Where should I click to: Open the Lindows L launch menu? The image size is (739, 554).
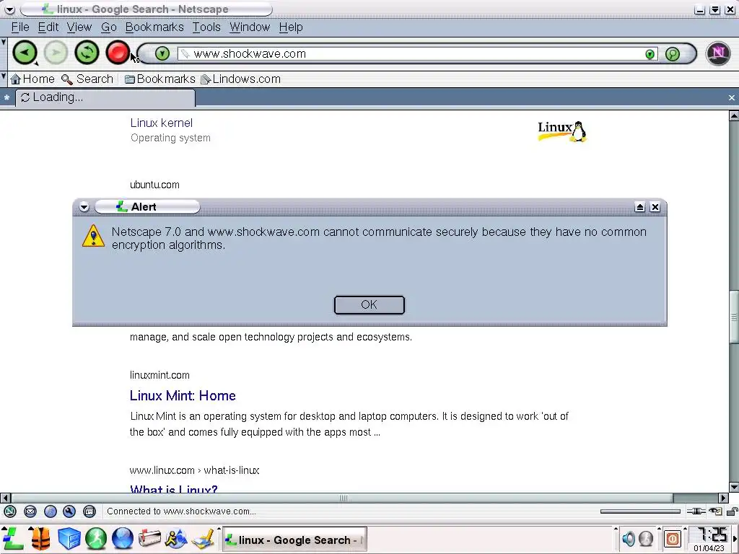coord(13,538)
